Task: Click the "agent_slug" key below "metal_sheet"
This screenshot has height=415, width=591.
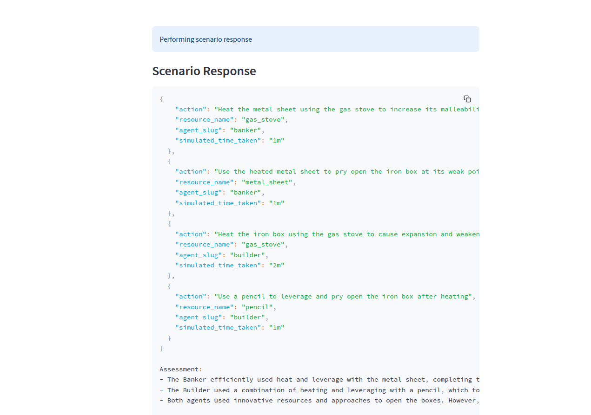Action: 199,193
